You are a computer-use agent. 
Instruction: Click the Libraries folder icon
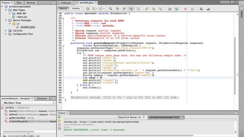[x=10, y=30]
